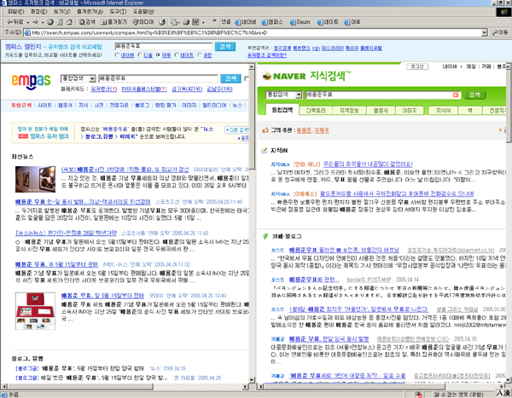
Task: Open the 파일 menu
Action: tap(12, 12)
